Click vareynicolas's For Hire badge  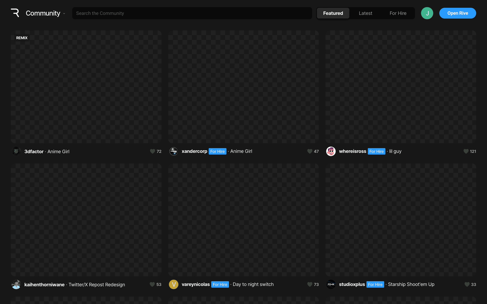(x=220, y=284)
